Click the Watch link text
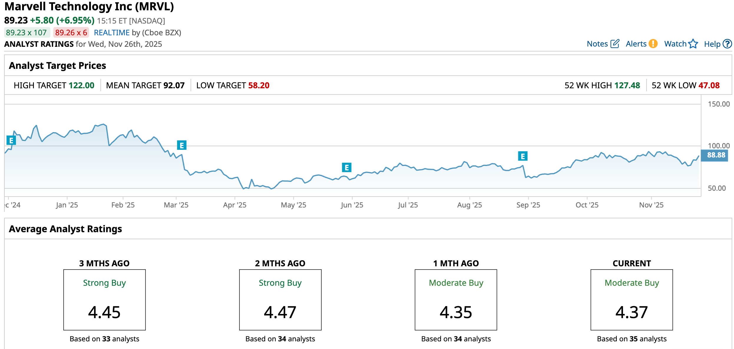 pyautogui.click(x=675, y=44)
